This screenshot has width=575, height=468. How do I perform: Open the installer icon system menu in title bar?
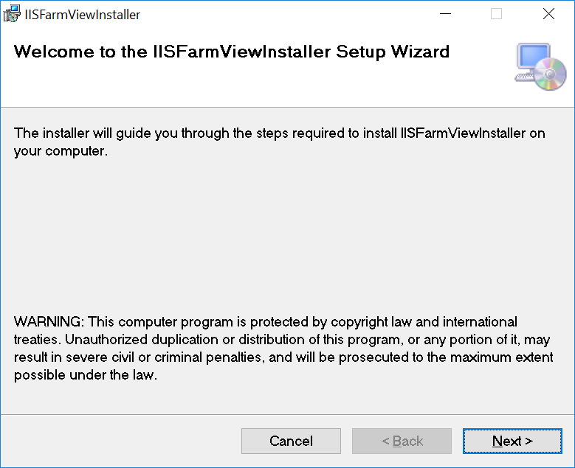12,14
